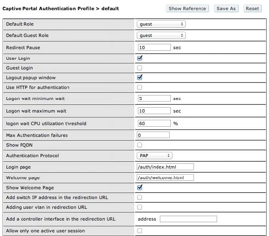
Task: Untick the Show Welcome Page checkbox
Action: tap(140, 187)
